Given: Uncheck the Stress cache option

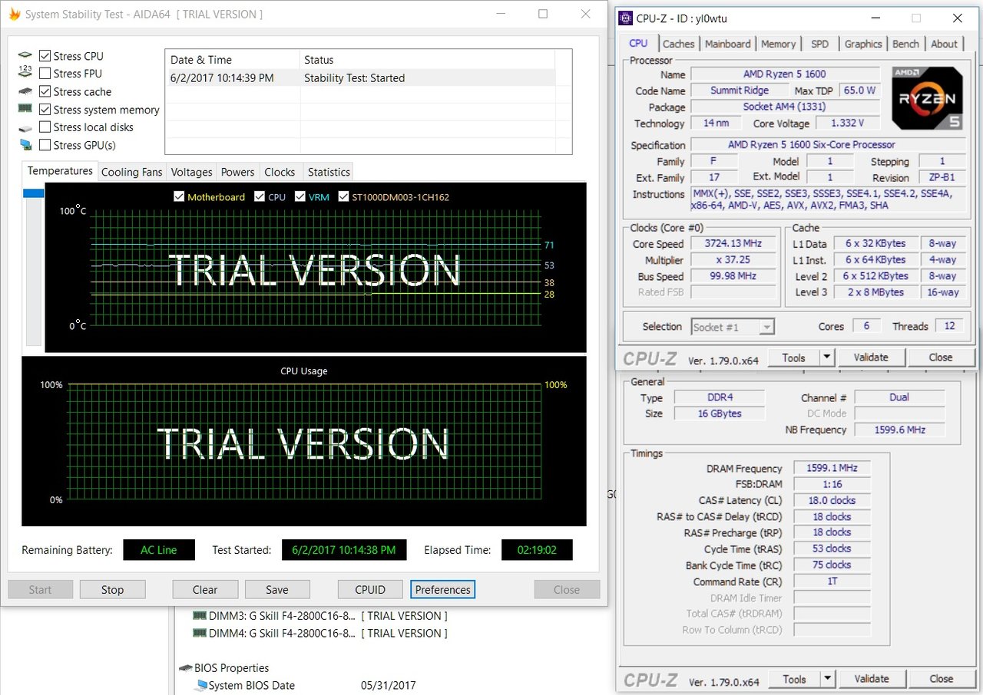Looking at the screenshot, I should click(45, 91).
